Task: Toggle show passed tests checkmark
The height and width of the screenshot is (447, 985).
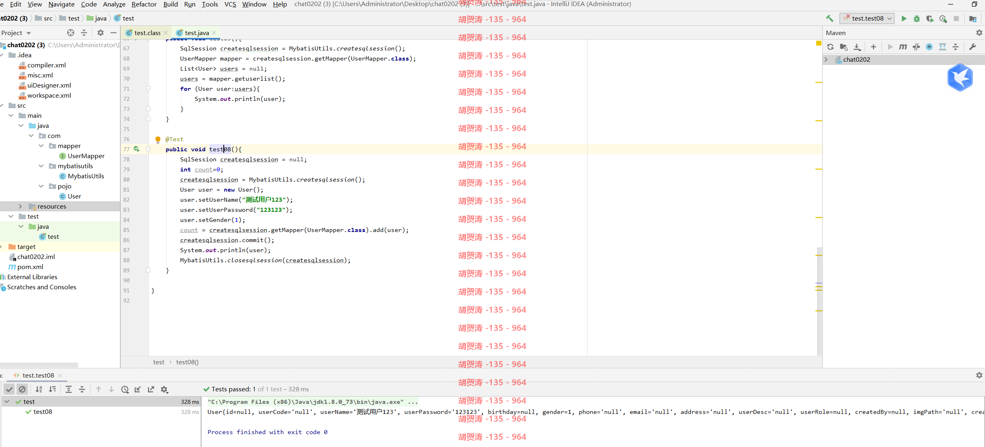Action: click(x=9, y=389)
